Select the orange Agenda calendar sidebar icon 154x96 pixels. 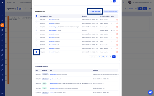point(2,25)
